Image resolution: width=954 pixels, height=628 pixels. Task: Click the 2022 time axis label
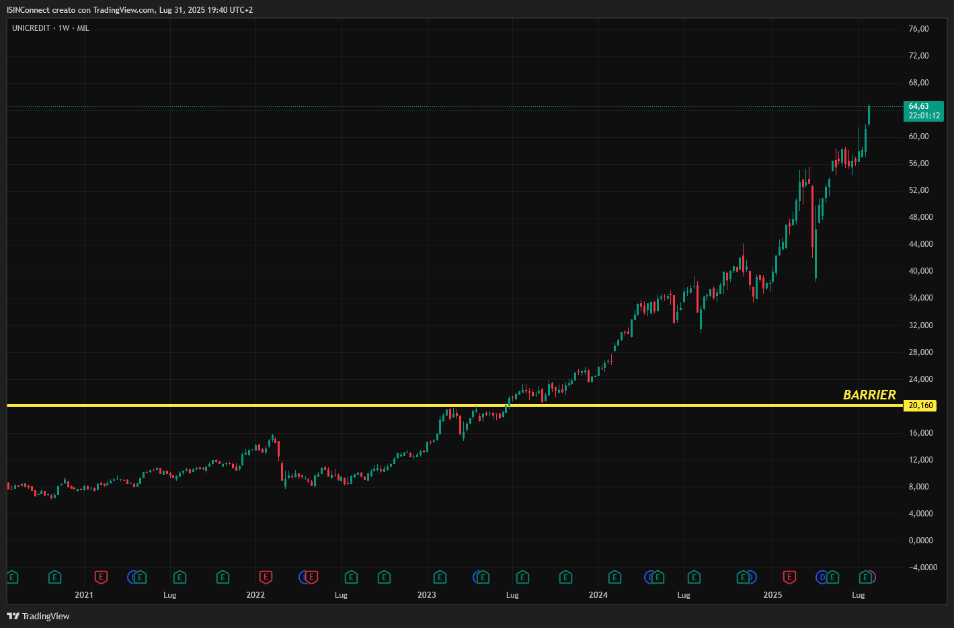click(x=255, y=595)
